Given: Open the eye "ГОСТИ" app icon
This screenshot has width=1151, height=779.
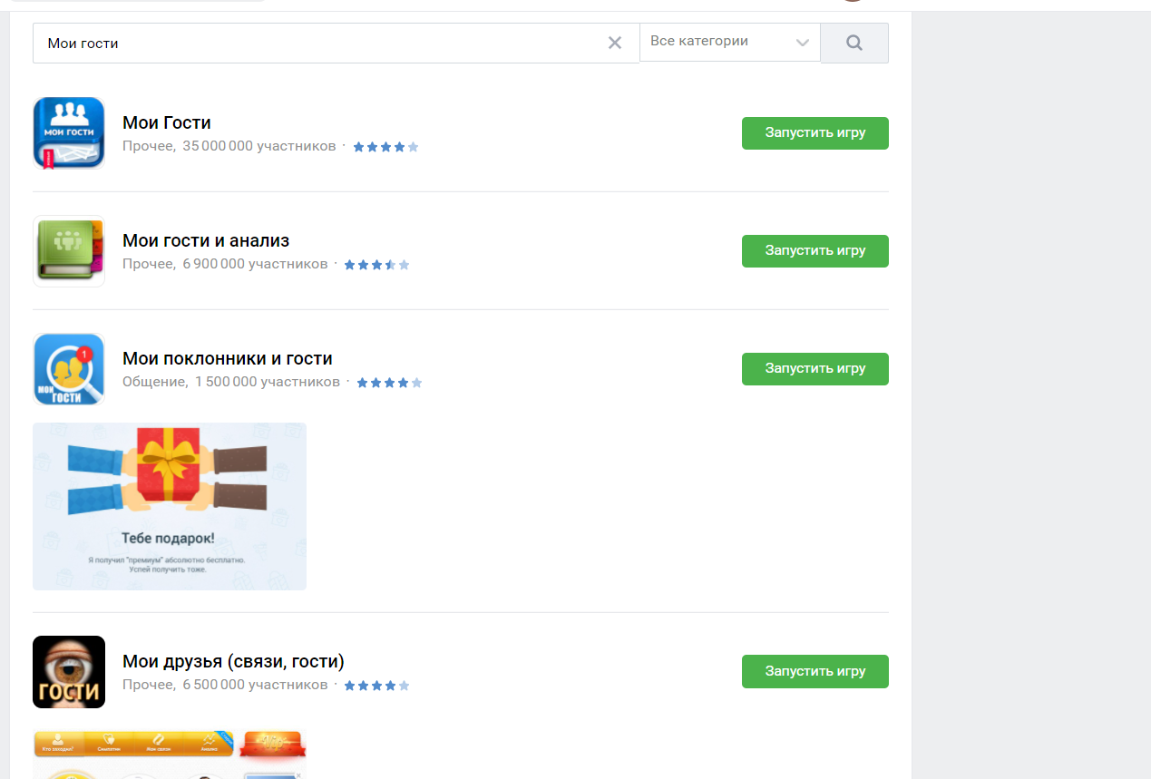Looking at the screenshot, I should point(69,672).
